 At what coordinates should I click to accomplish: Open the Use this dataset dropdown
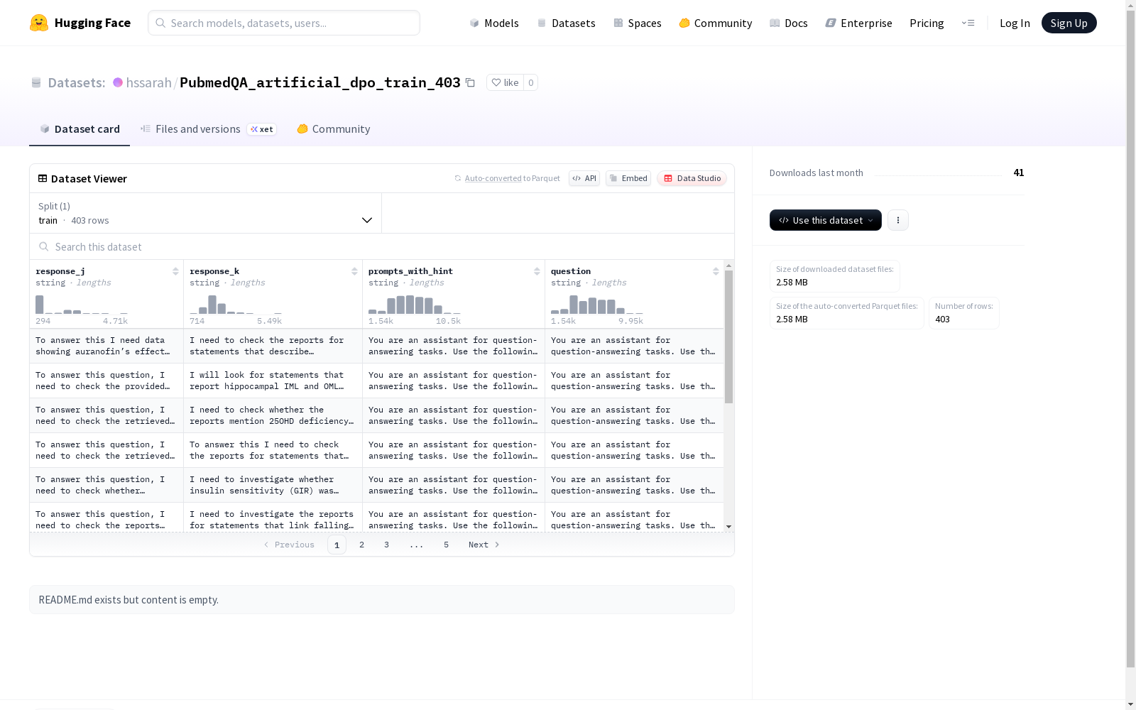click(x=826, y=220)
